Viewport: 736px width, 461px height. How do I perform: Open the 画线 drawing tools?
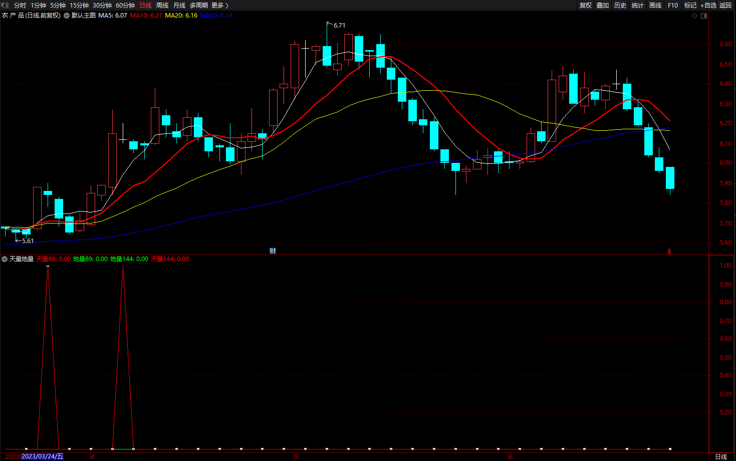655,5
